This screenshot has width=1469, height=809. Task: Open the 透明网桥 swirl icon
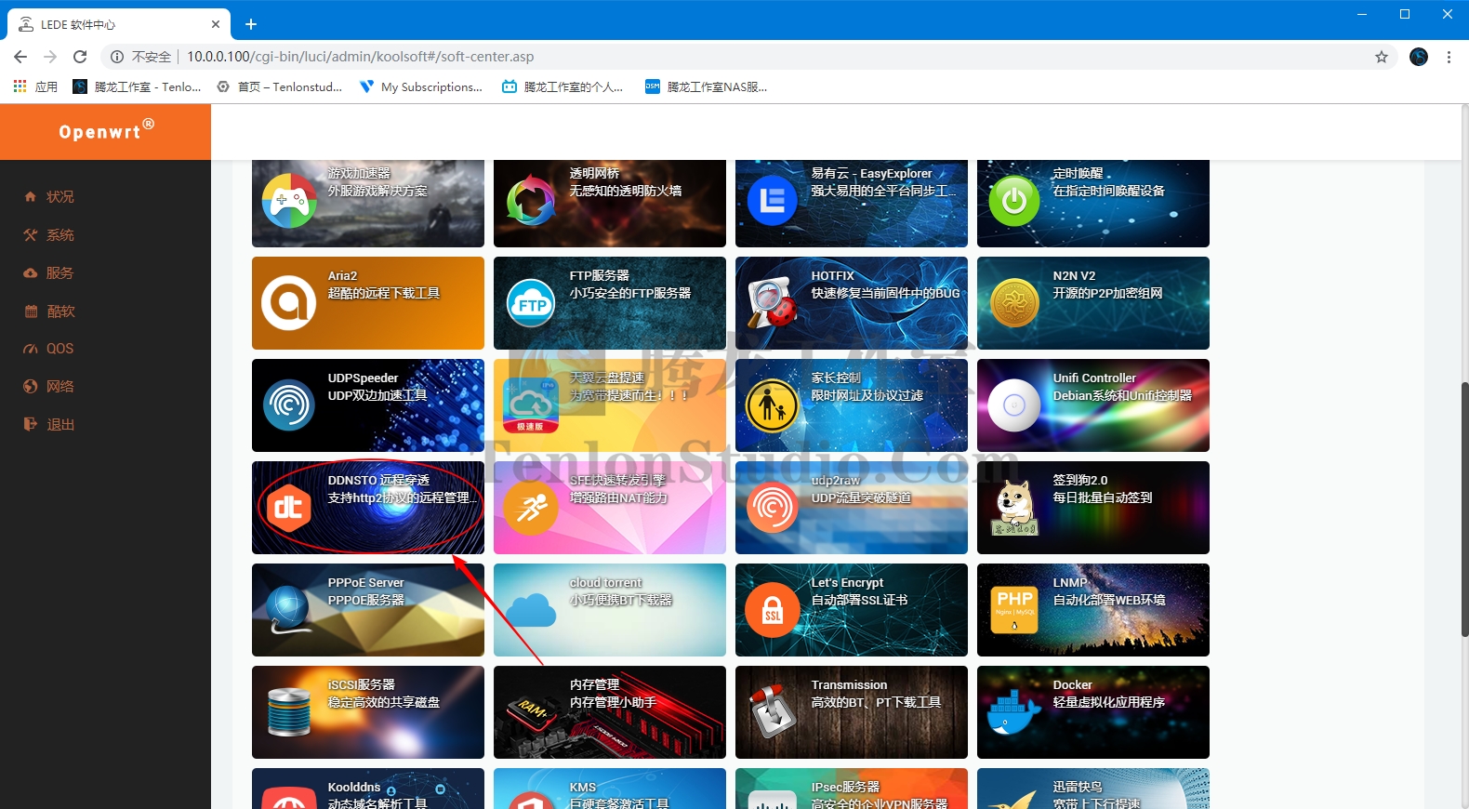[x=531, y=201]
